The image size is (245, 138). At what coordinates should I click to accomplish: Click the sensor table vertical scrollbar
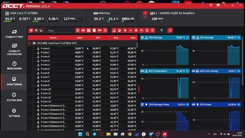137,45
